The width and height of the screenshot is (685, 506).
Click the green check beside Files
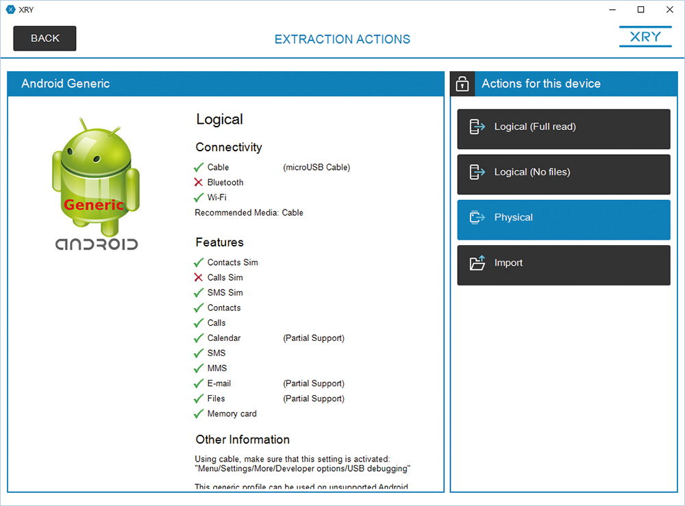199,399
